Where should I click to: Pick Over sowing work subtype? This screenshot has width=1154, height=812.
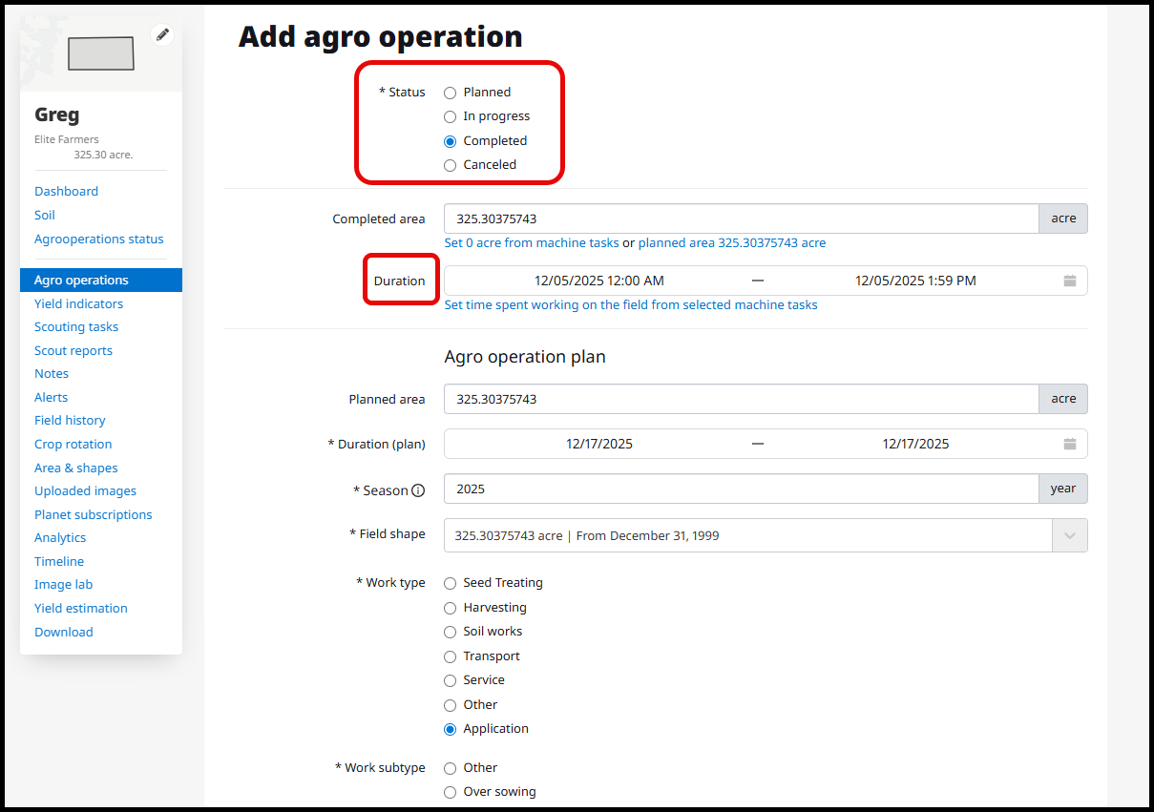tap(451, 792)
